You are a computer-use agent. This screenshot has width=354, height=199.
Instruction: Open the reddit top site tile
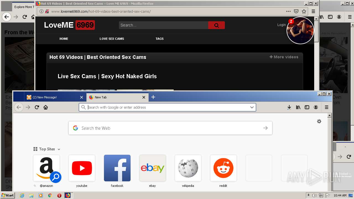(223, 168)
